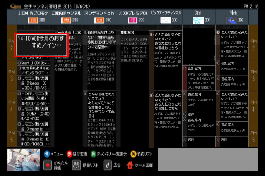Select PM 4 どんな番組をみたいですか on channel 300

tap(166, 119)
